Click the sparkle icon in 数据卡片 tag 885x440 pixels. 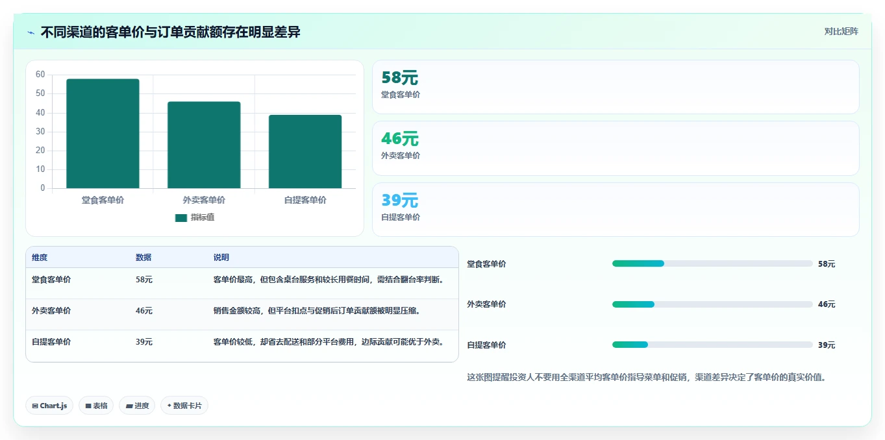pyautogui.click(x=169, y=406)
